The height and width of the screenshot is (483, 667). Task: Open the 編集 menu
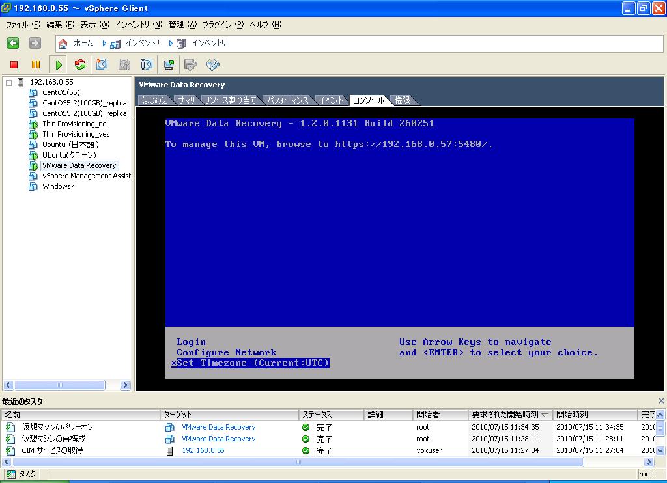tap(60, 25)
